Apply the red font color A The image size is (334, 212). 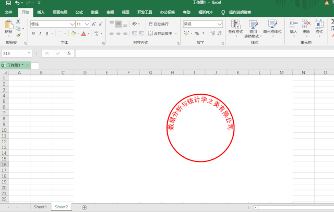[83, 33]
